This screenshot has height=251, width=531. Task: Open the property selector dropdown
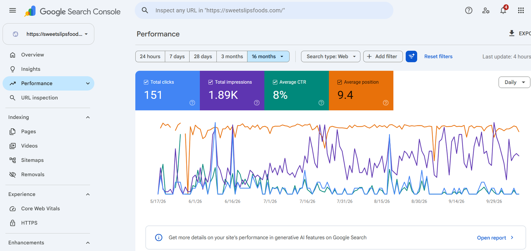[x=48, y=34]
